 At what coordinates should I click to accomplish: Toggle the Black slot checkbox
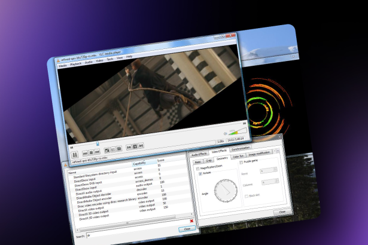click(x=247, y=196)
